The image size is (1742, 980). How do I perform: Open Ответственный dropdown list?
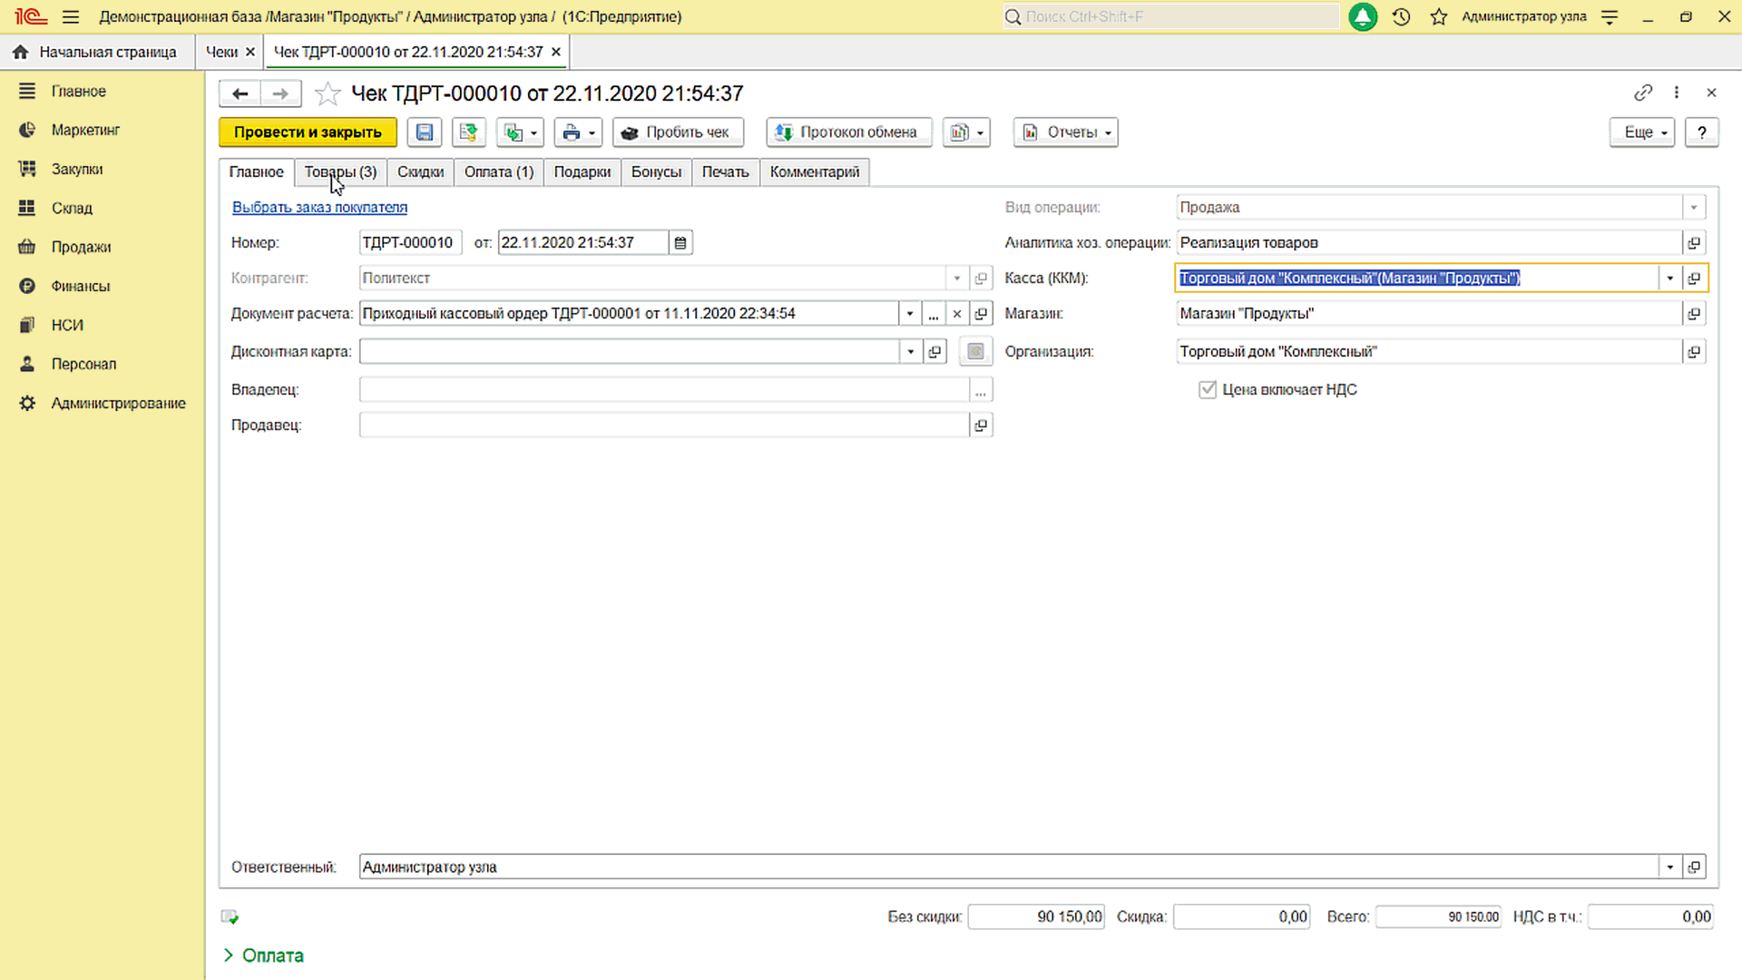click(x=1669, y=867)
